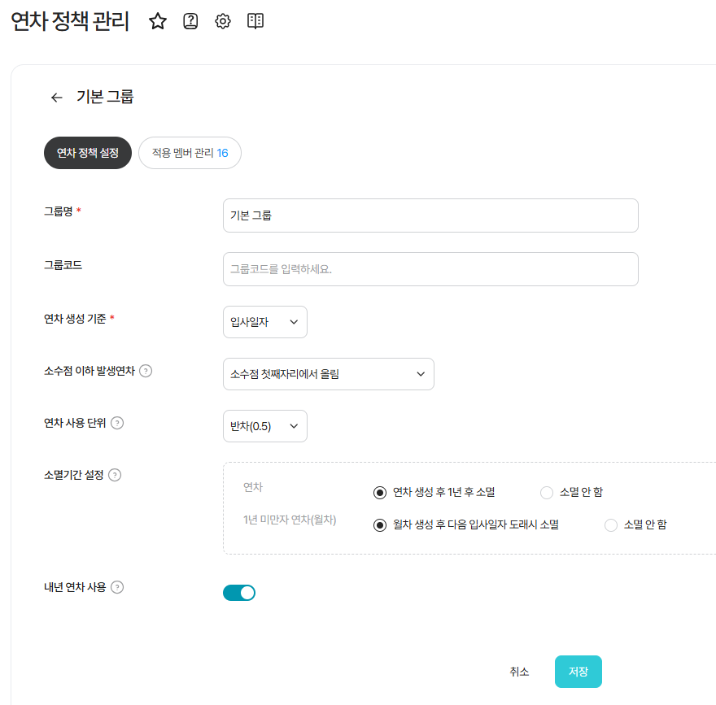Screen dimensions: 716x705
Task: Select the 연차 정책 설정 tab
Action: tap(88, 153)
